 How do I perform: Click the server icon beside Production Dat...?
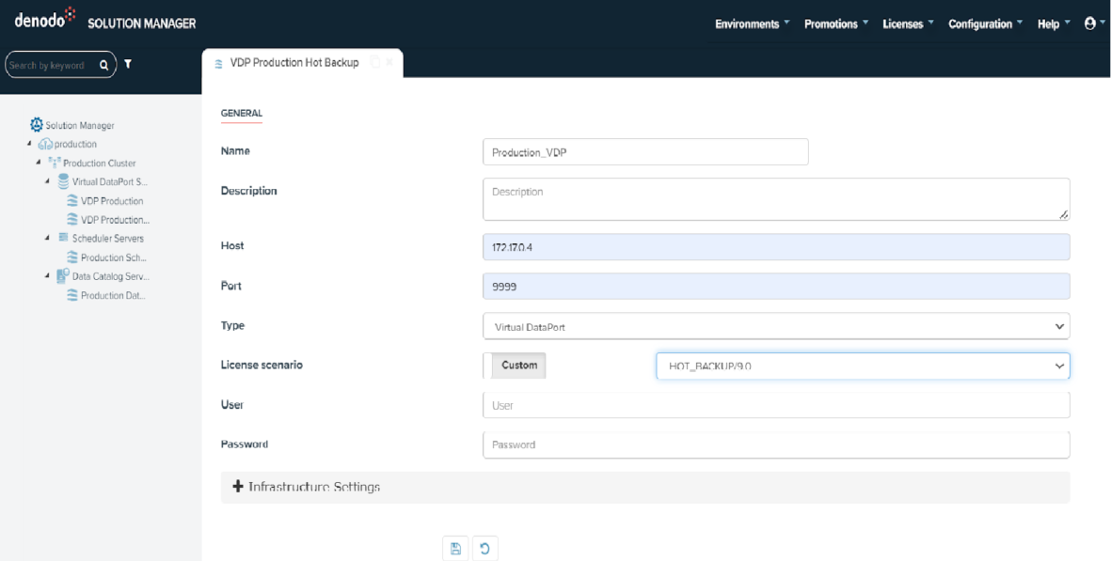point(72,296)
